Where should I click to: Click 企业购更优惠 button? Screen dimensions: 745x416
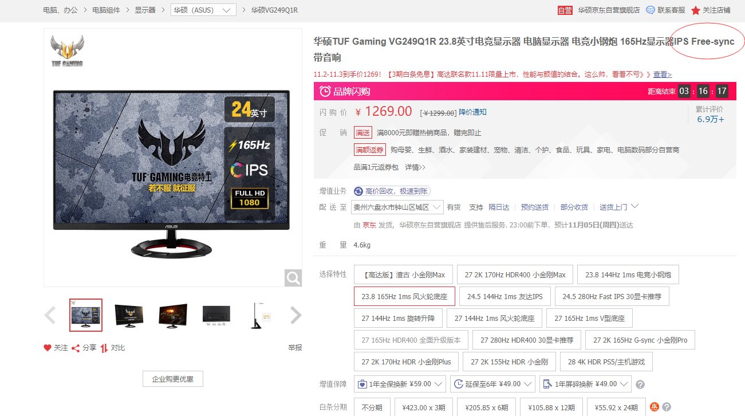coord(173,379)
